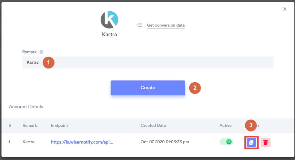The height and width of the screenshot is (160, 295).
Task: Click the envelope icon beside Get conversion data
Action: tap(139, 25)
